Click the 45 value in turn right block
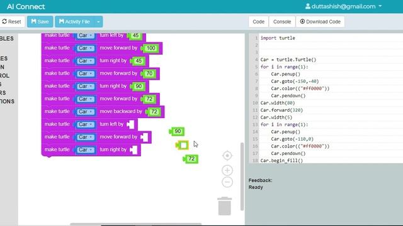 (138, 61)
